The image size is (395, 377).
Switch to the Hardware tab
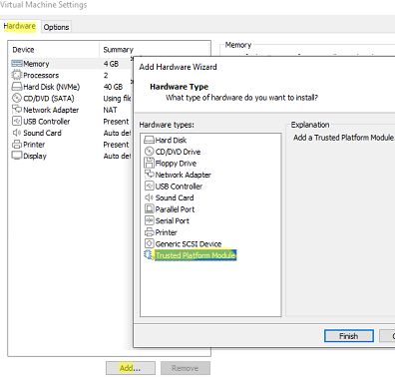(20, 26)
